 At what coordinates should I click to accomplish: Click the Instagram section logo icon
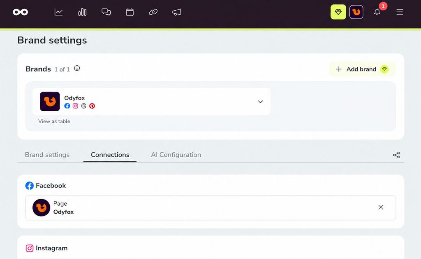tap(30, 248)
